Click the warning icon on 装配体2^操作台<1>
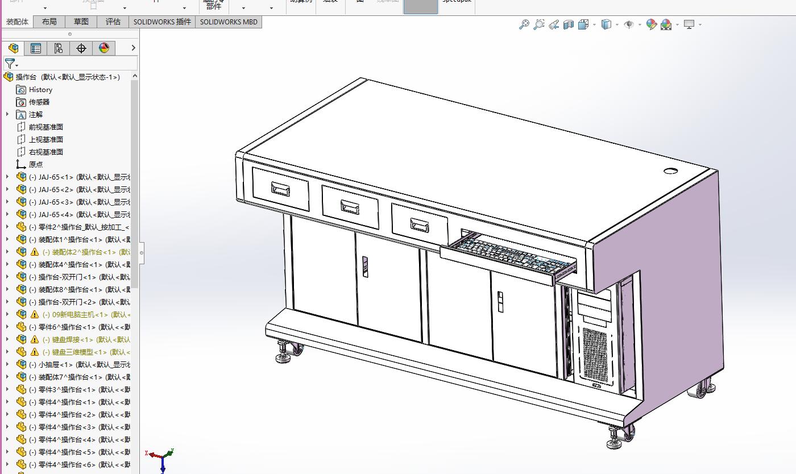The height and width of the screenshot is (474, 796). (x=35, y=252)
